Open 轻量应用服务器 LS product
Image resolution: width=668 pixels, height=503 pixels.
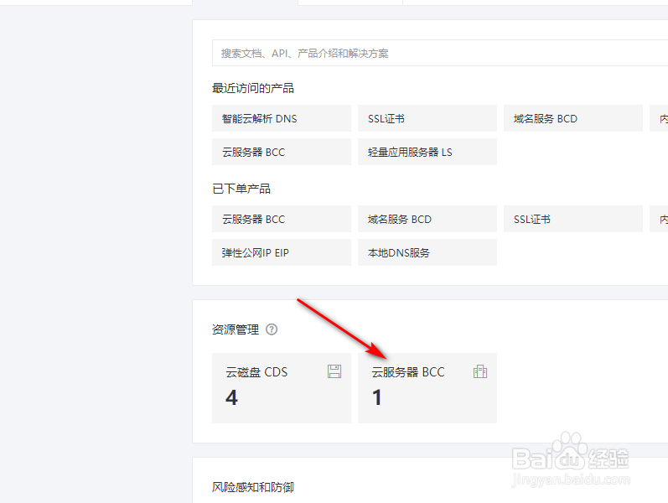(x=427, y=152)
